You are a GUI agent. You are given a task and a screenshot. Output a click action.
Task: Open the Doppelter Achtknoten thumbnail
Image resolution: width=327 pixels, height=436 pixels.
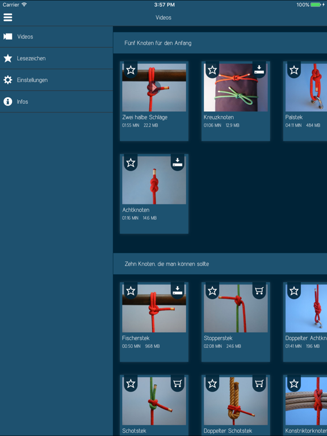tap(306, 308)
